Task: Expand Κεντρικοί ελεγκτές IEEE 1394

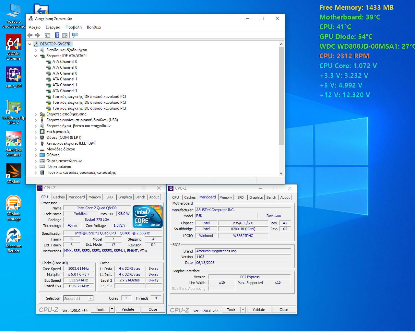Action: pyautogui.click(x=36, y=143)
